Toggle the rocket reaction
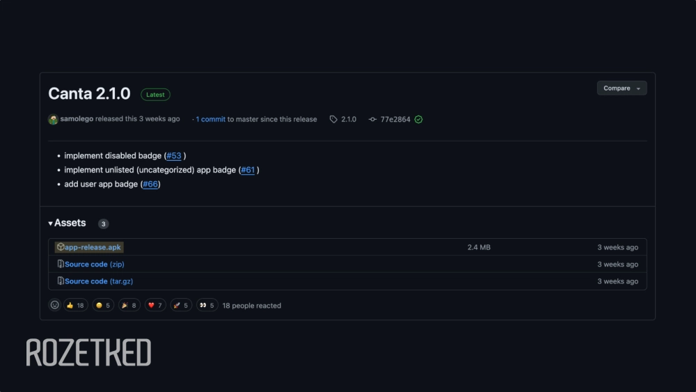The width and height of the screenshot is (696, 392). pos(181,306)
